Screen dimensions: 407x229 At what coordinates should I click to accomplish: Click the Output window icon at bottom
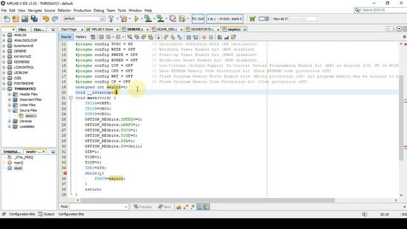tap(40, 214)
